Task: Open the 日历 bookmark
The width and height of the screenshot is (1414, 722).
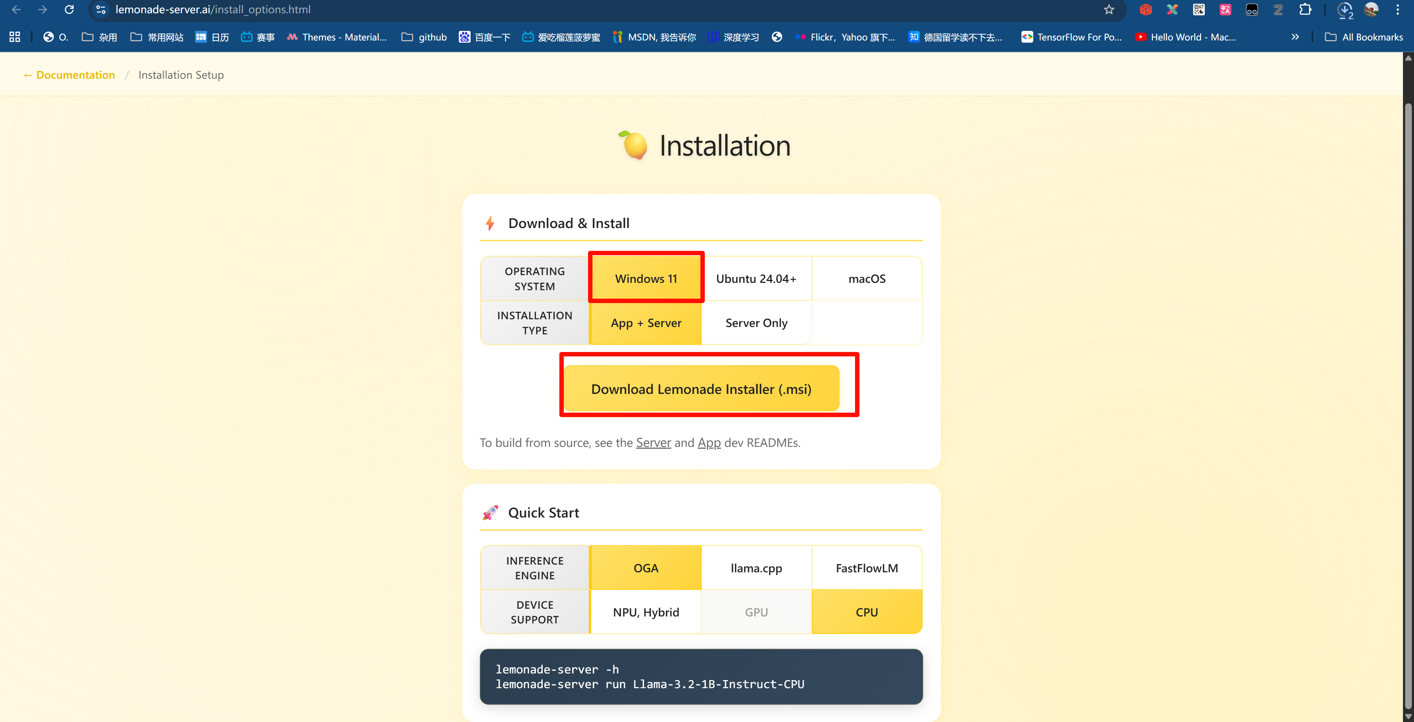Action: pyautogui.click(x=212, y=37)
